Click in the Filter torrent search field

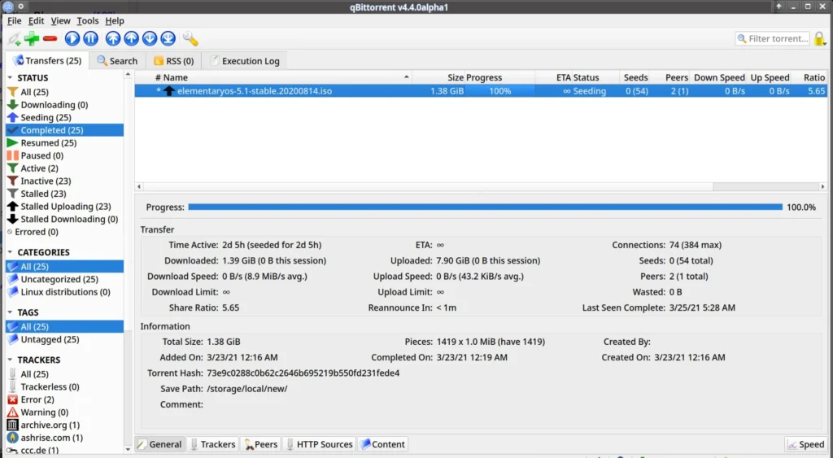click(x=773, y=38)
